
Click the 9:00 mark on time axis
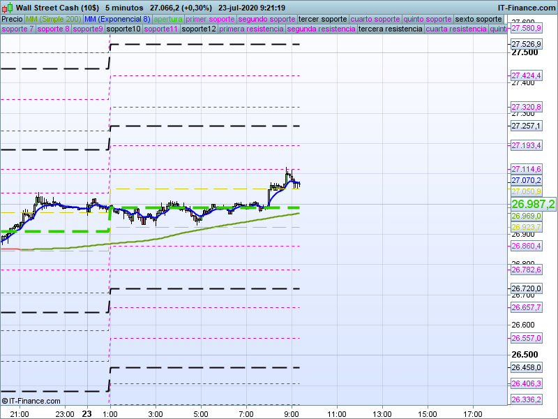(x=291, y=413)
